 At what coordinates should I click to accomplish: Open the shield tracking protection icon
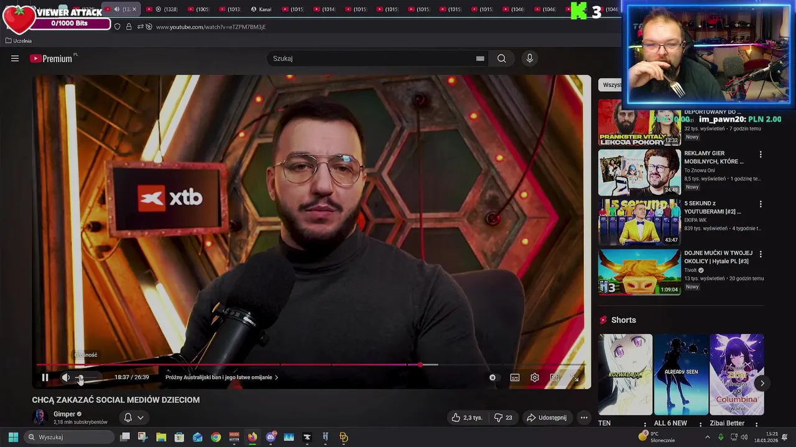point(118,27)
